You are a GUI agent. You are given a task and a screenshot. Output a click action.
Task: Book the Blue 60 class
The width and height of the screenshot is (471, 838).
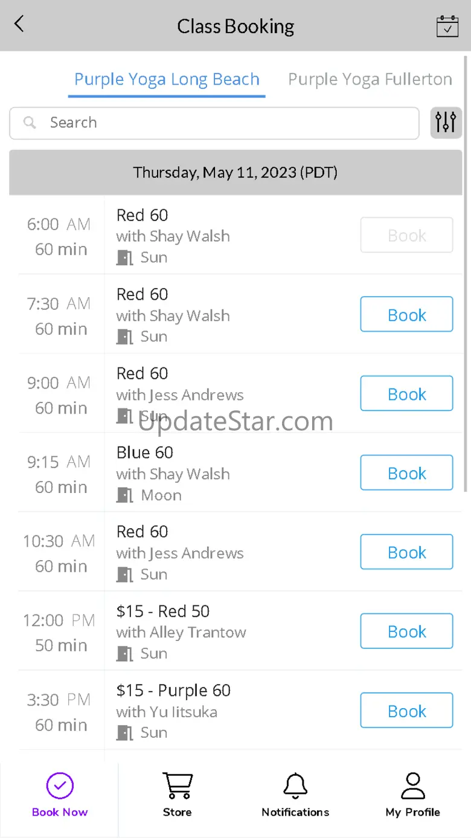click(x=406, y=472)
